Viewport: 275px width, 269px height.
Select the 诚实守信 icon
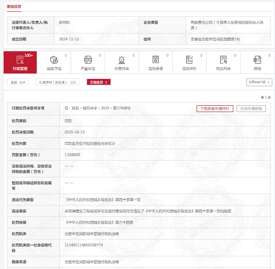coord(54,59)
